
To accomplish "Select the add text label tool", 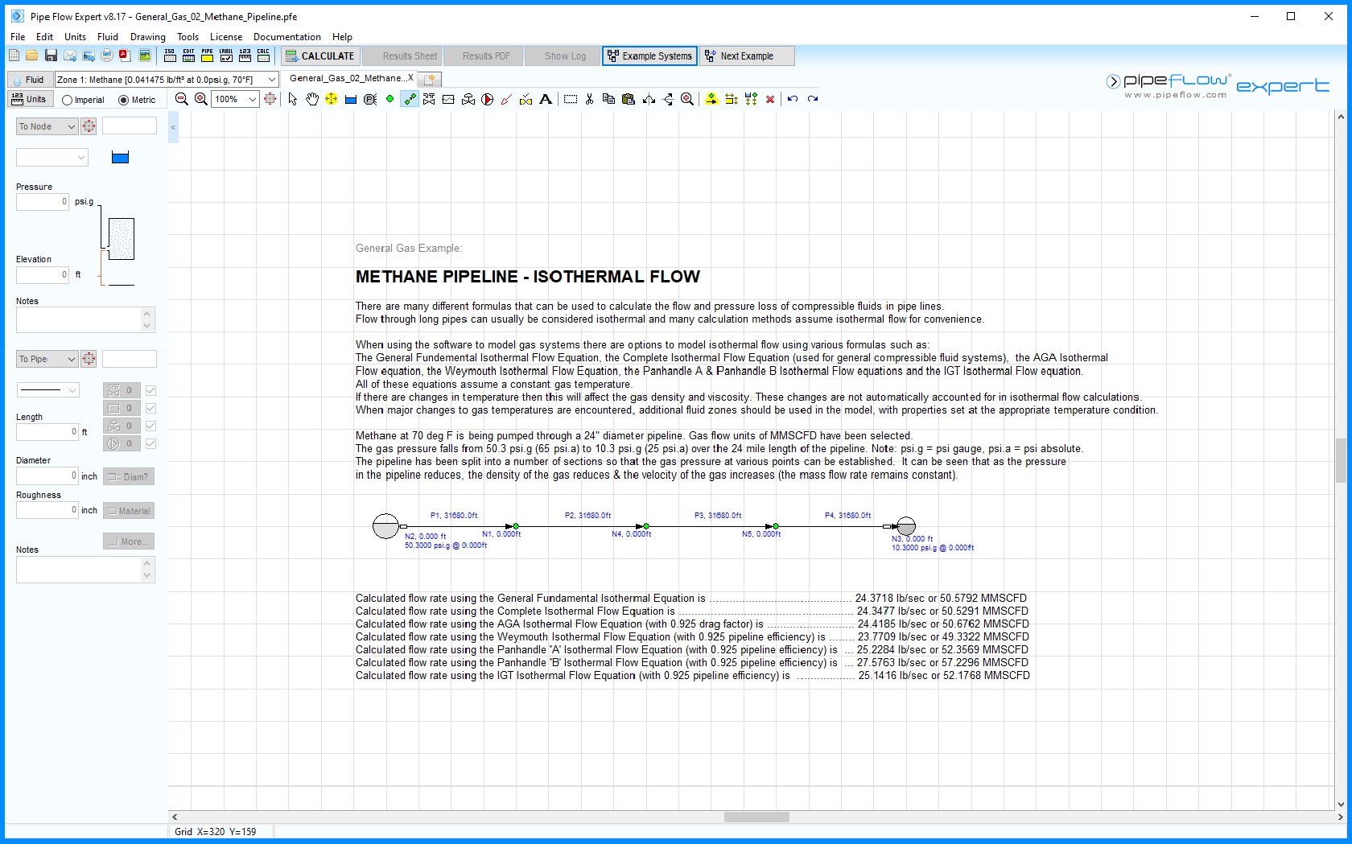I will click(546, 99).
